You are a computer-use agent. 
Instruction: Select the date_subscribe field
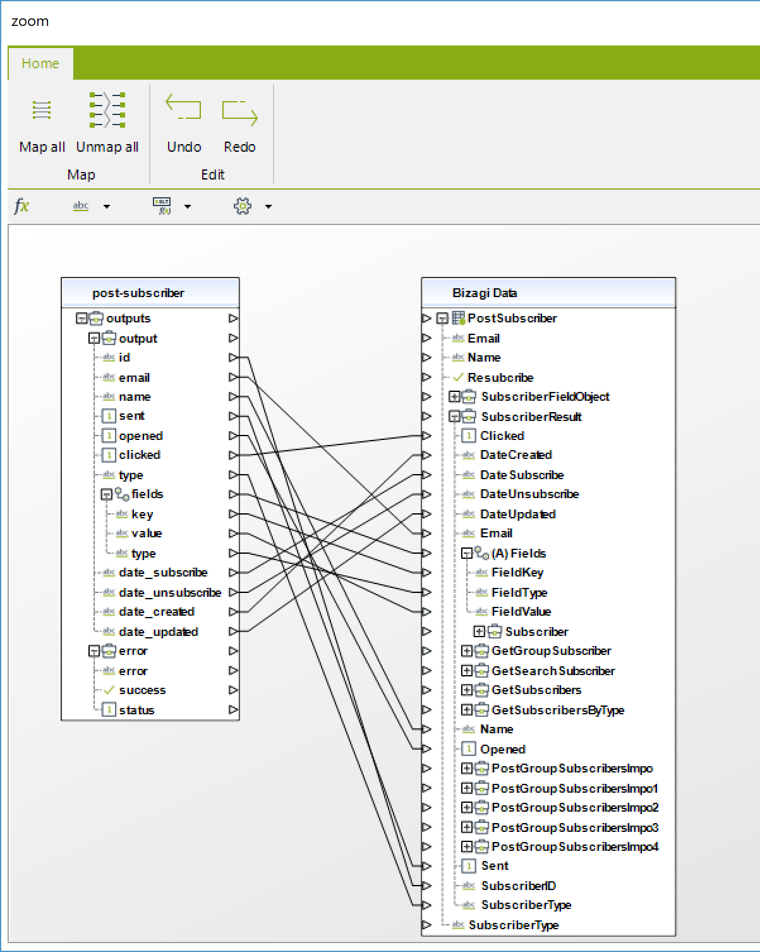click(x=163, y=573)
